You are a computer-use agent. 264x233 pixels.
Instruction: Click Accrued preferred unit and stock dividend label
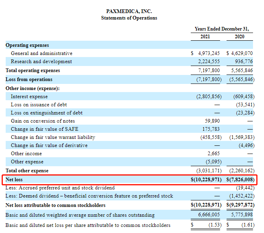click(x=60, y=188)
